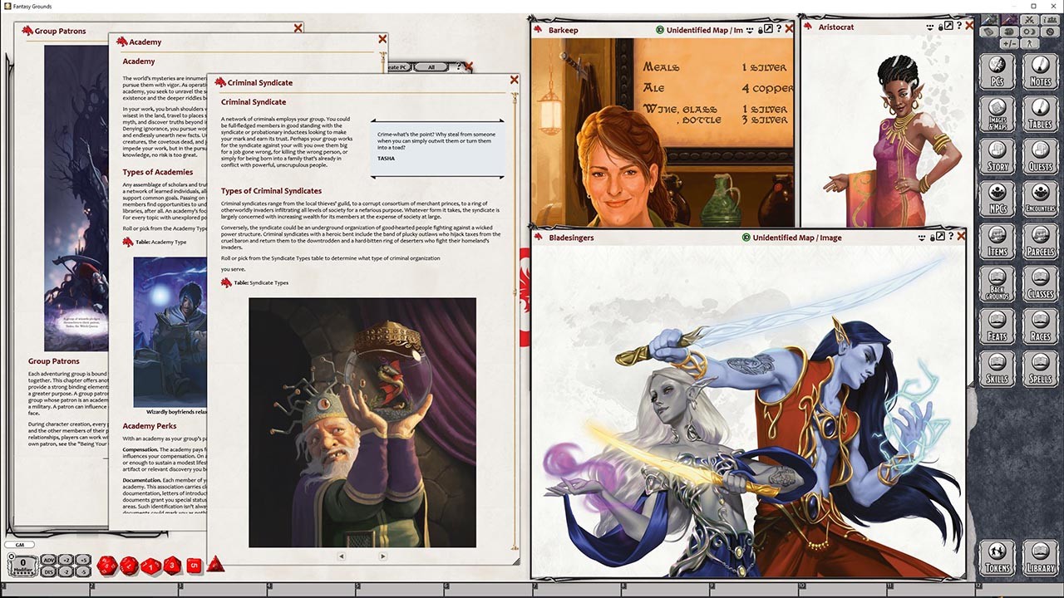Screen dimensions: 1064x598
Task: Enable the ADV advantage toggle
Action: click(48, 561)
